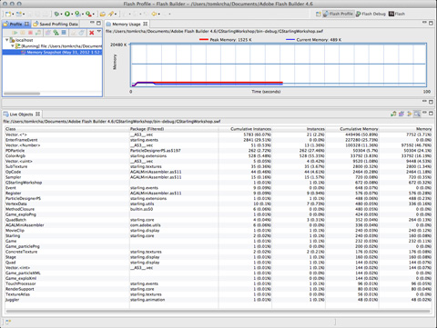
Task: Click the Profile panel horizontal scrollbar
Action: [22, 94]
